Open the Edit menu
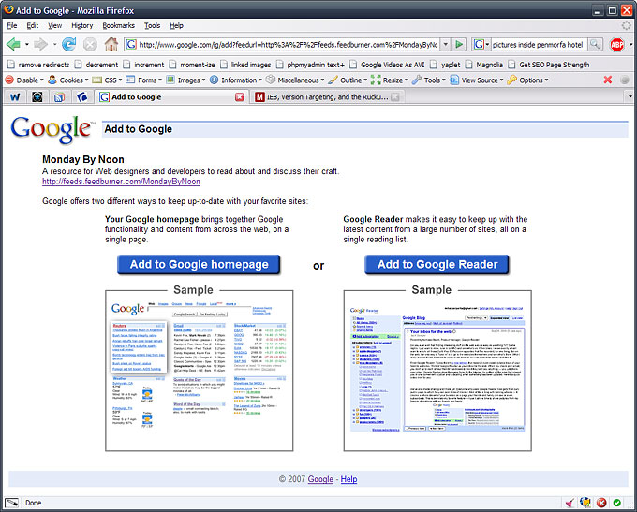Viewport: 637px width, 512px height. (x=33, y=25)
